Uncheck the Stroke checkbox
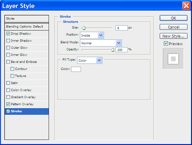Screen dimensions: 192x145 [8, 111]
